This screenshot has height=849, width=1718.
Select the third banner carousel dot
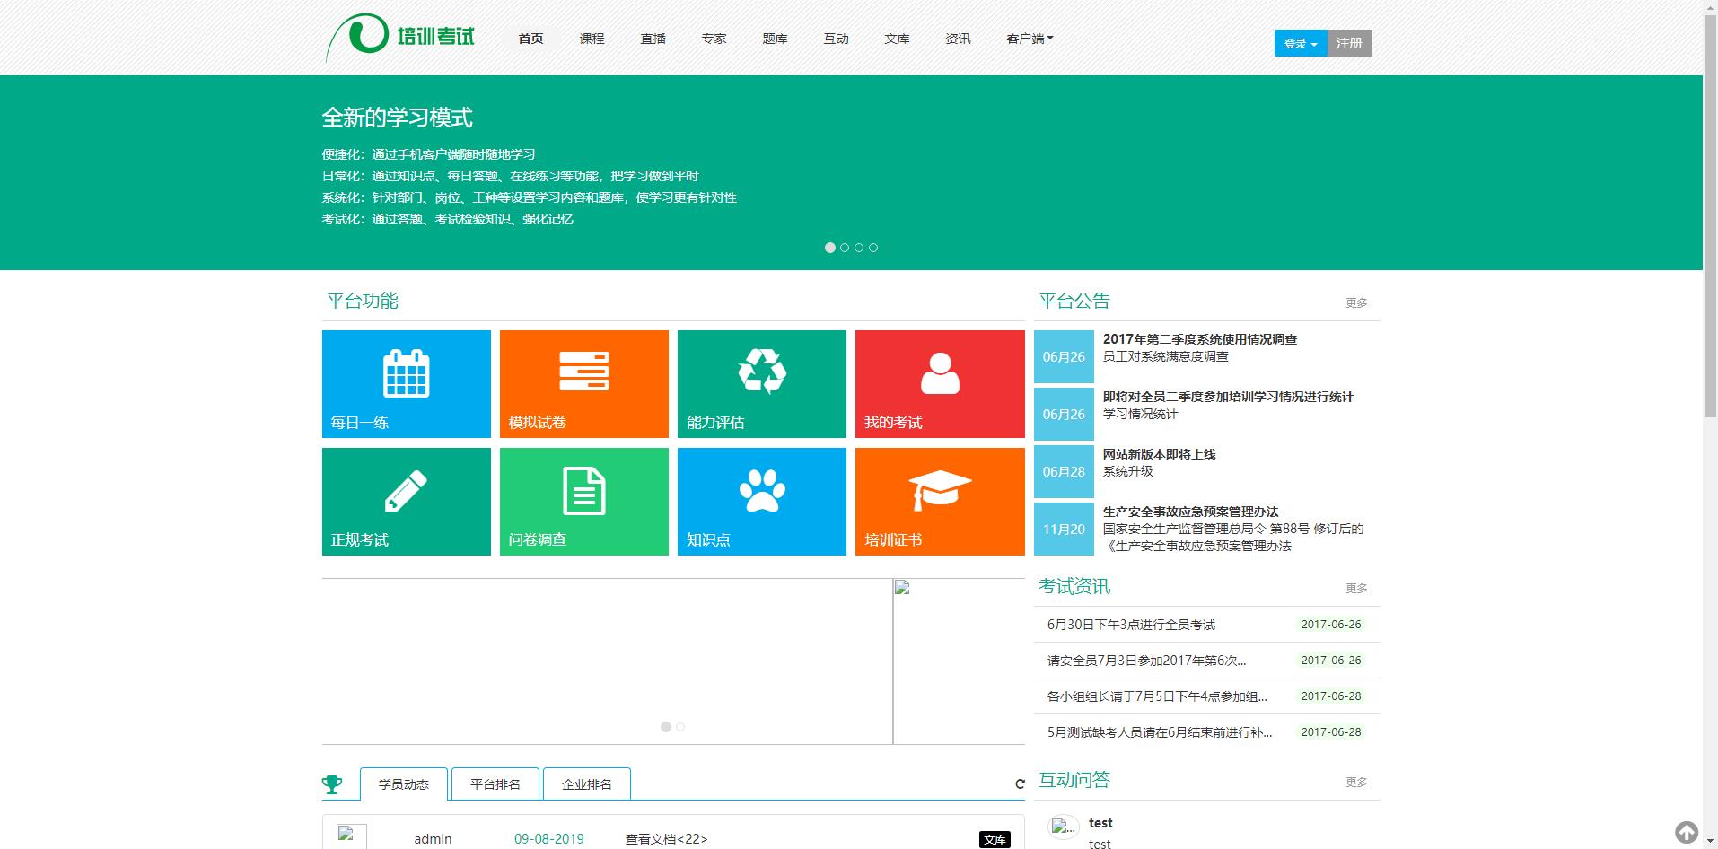click(x=859, y=248)
